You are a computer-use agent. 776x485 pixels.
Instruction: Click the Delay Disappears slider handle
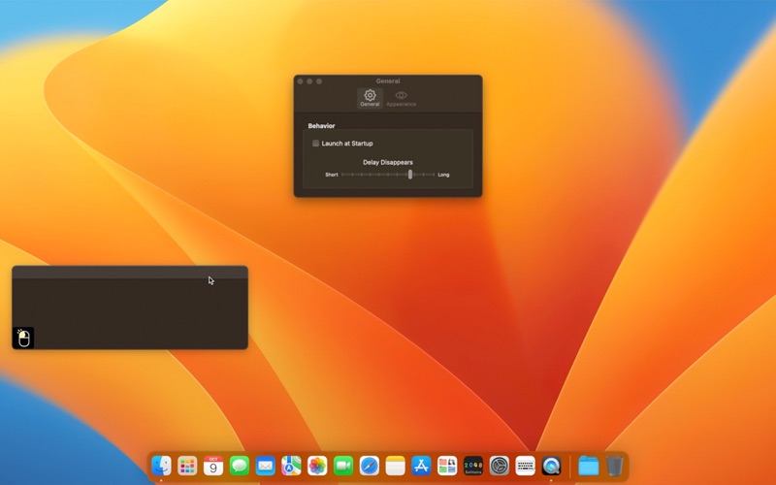(x=410, y=175)
